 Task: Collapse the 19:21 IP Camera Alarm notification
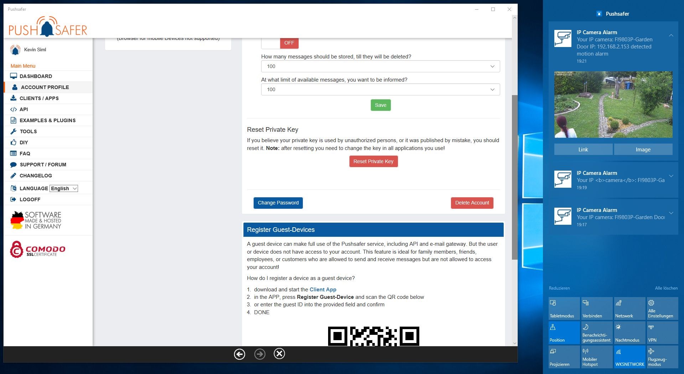pos(671,35)
